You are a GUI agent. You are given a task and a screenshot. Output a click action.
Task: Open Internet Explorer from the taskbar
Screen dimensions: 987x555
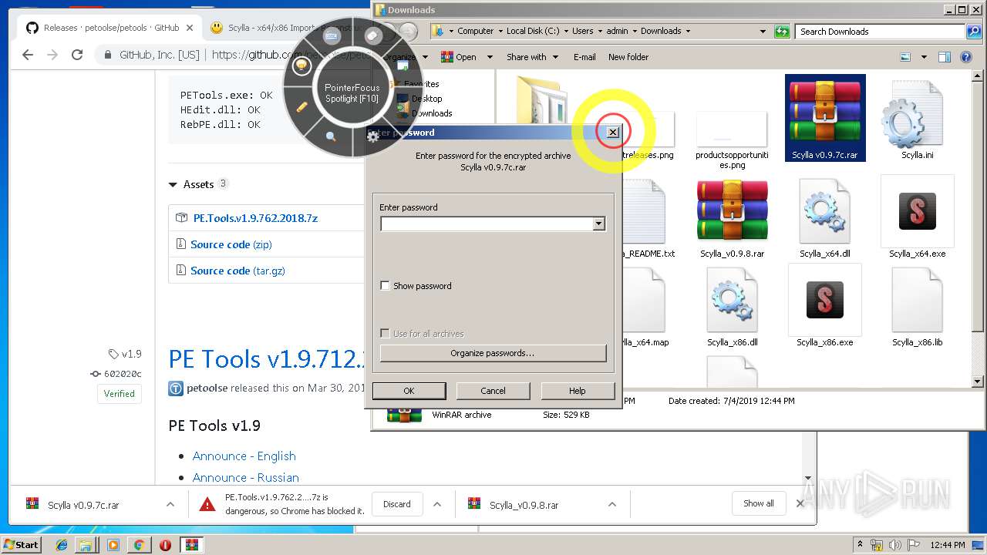point(62,545)
